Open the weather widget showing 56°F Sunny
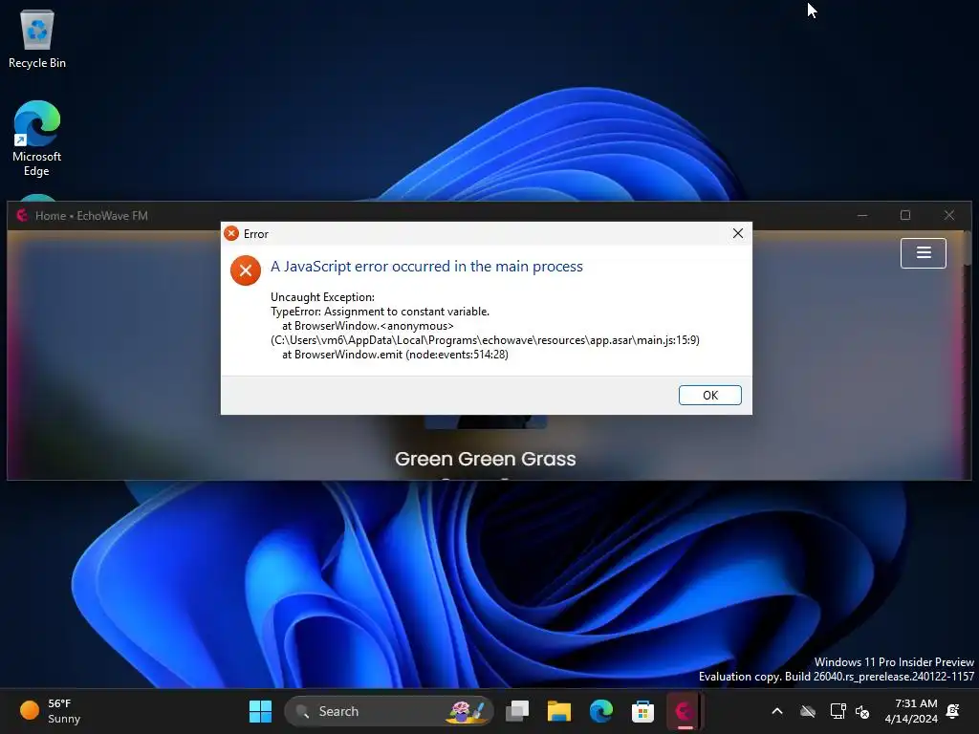The width and height of the screenshot is (979, 734). 50,711
